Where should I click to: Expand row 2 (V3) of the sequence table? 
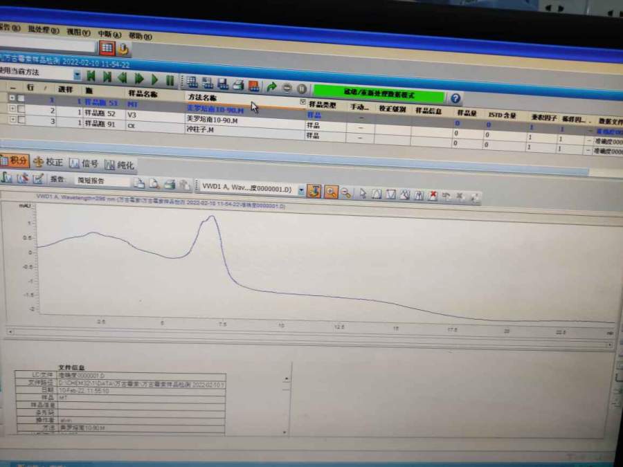(x=12, y=108)
